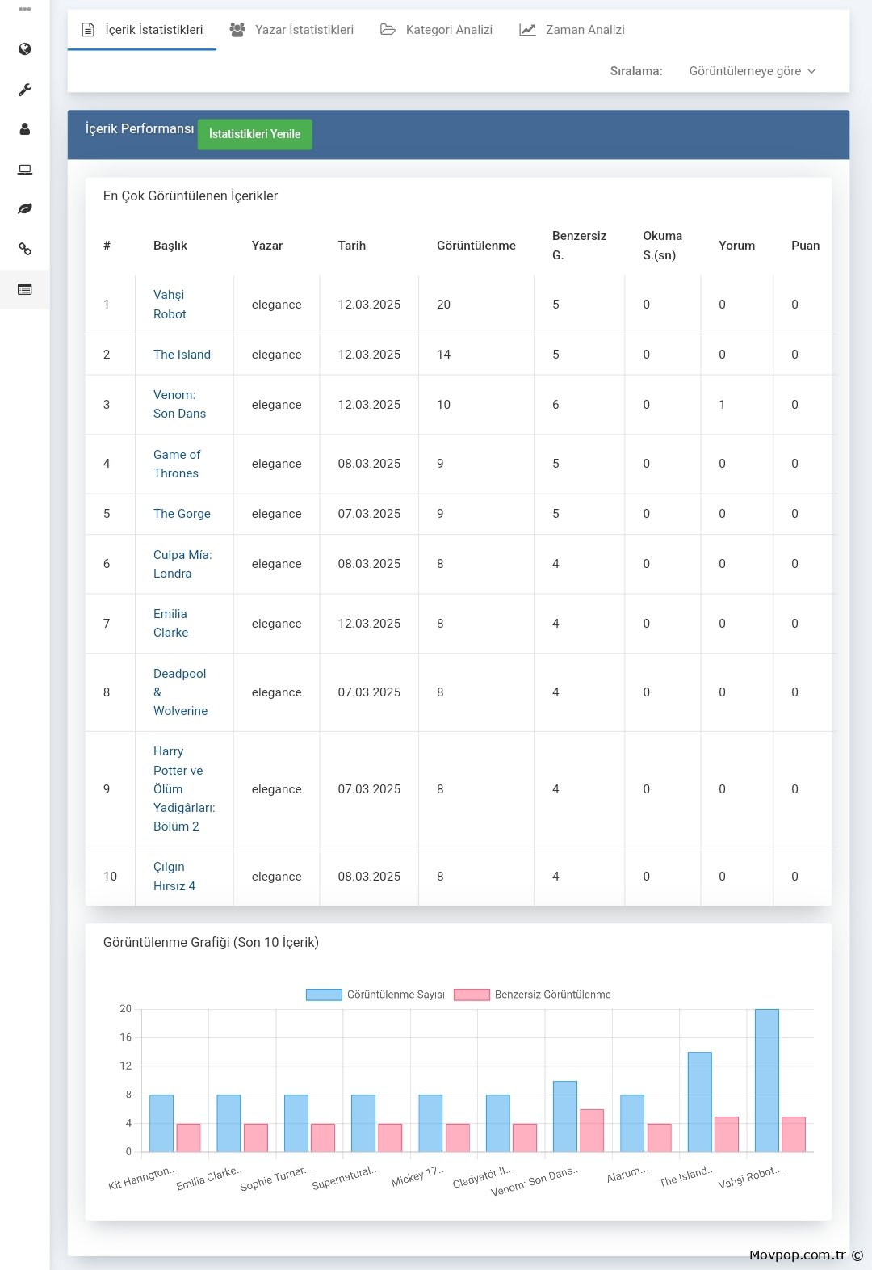Open the Çılgın Hırsız 4 link
The width and height of the screenshot is (872, 1270).
174,877
